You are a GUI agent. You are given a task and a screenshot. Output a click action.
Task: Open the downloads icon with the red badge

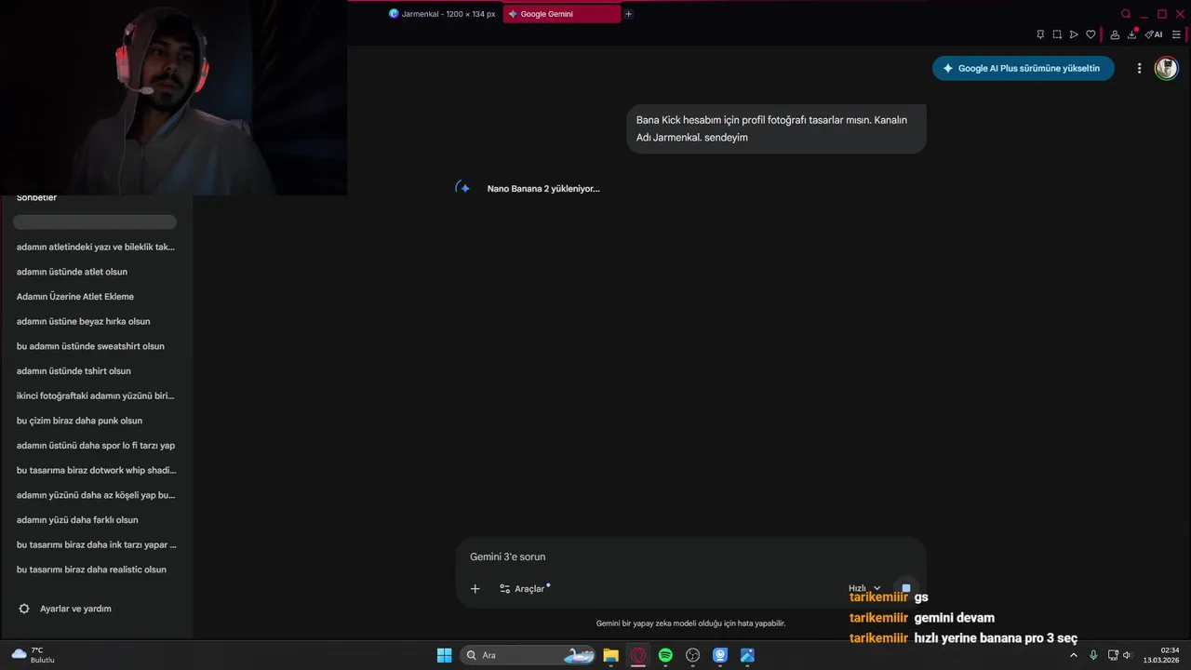click(x=1132, y=34)
